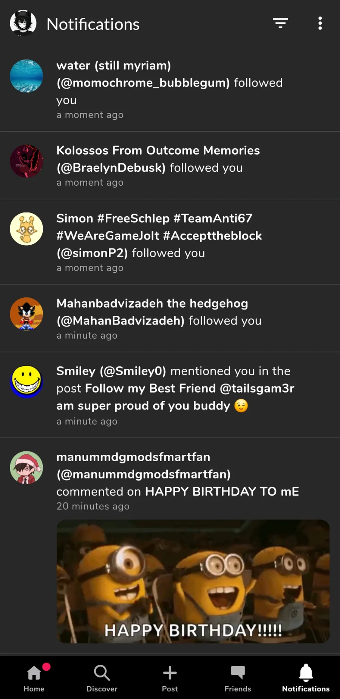Go to the Home tab
340x699 pixels.
pyautogui.click(x=34, y=678)
